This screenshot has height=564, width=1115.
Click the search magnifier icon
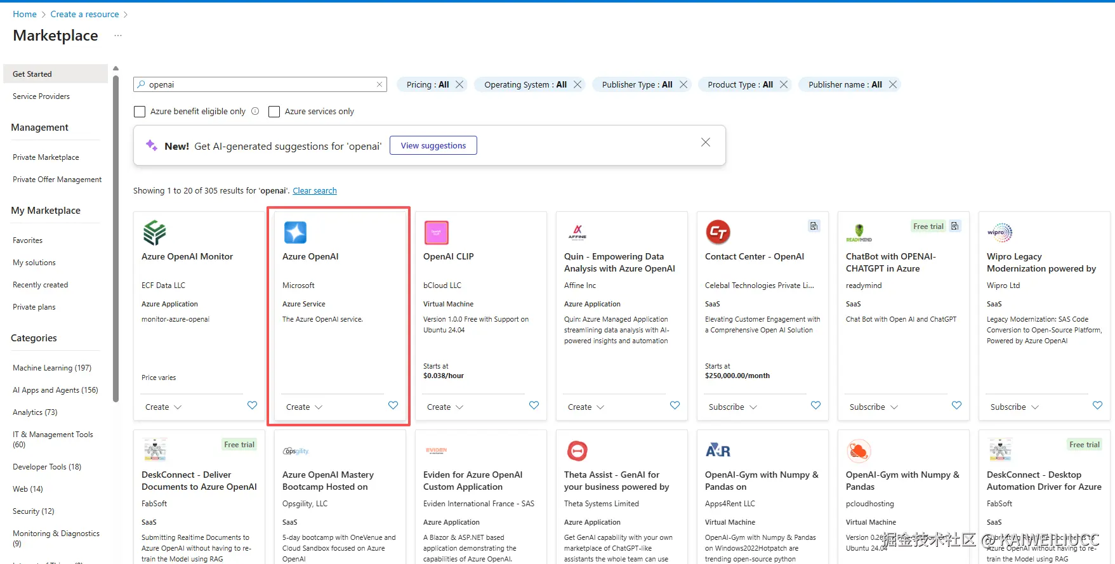click(142, 84)
